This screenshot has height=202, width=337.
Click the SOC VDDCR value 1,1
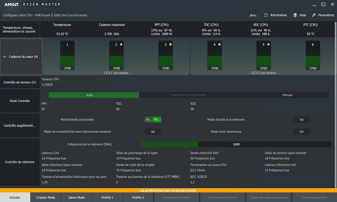[192, 182]
